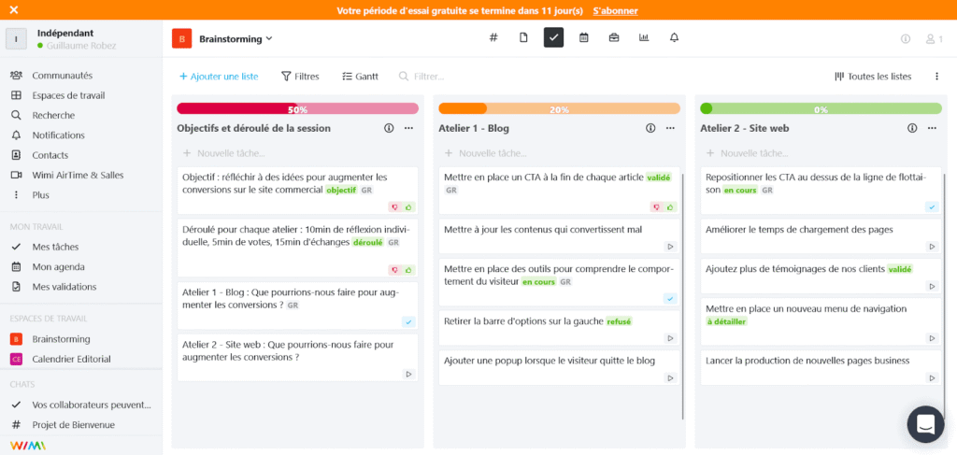Click thumbs up on 'Mettre en place un CTA' task
This screenshot has width=957, height=455.
coord(670,206)
